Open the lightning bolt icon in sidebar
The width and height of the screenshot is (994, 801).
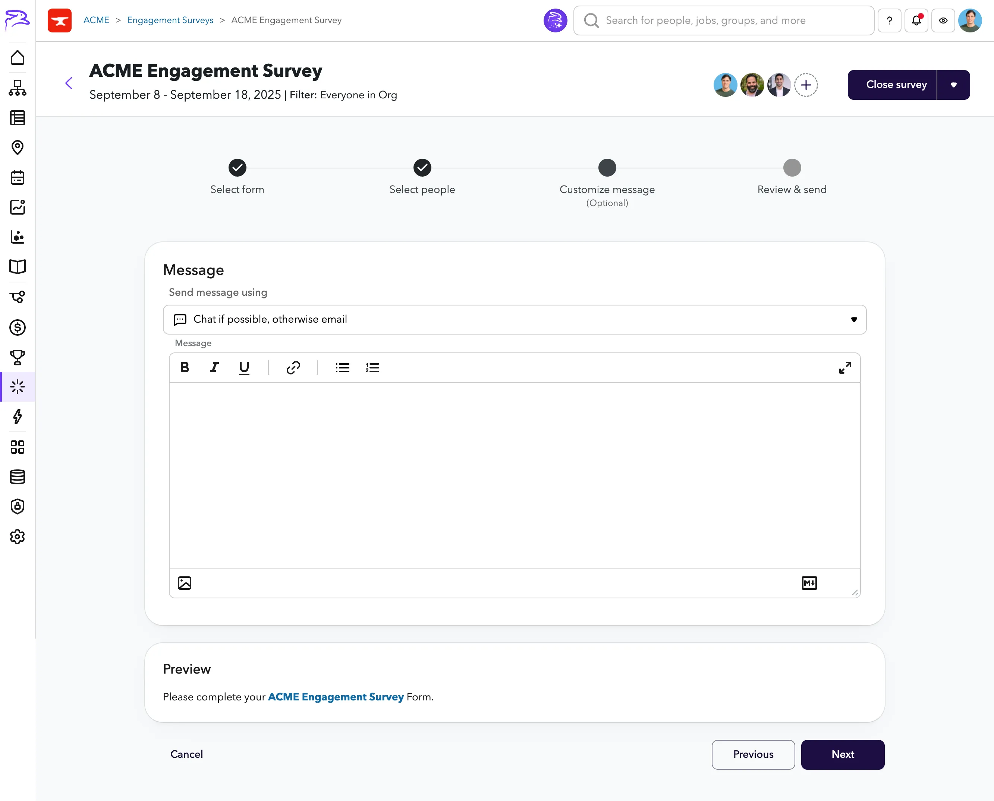pos(18,417)
